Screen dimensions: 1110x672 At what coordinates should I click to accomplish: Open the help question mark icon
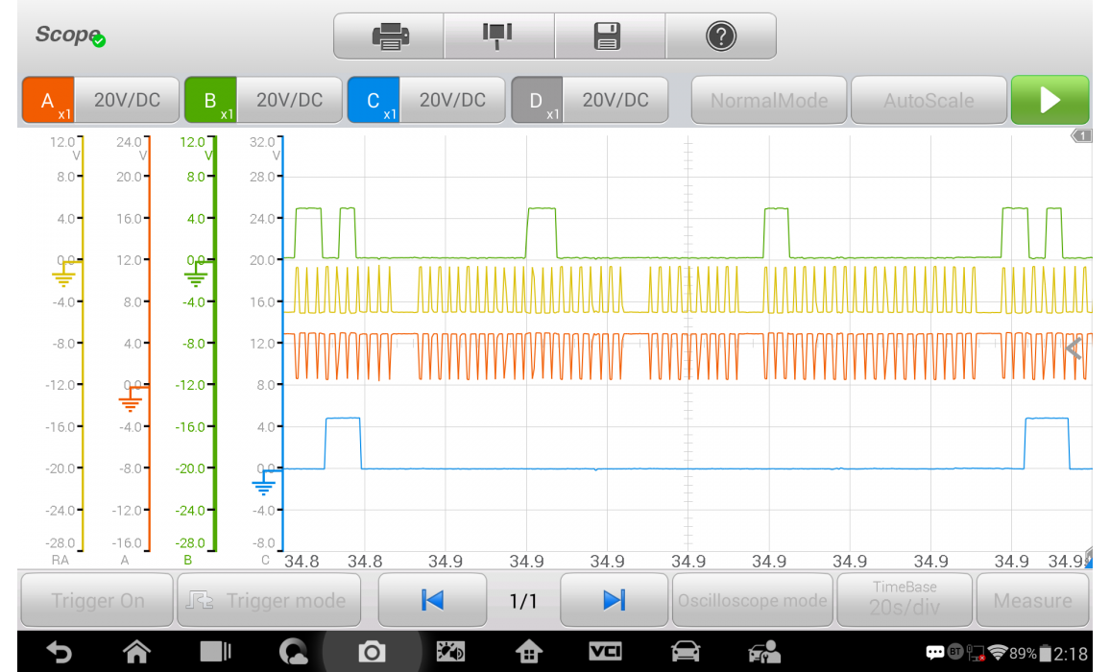[720, 36]
